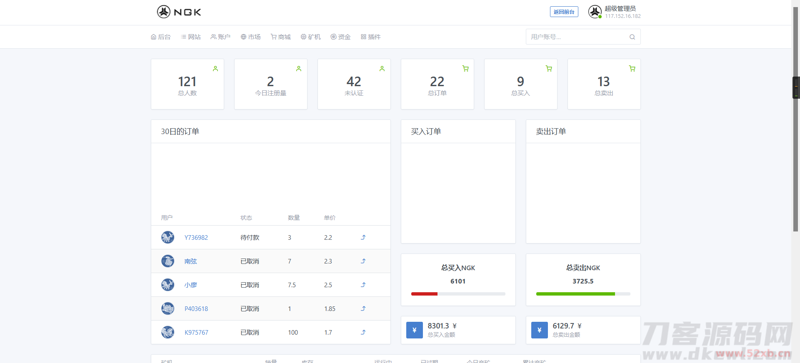Viewport: 800px width, 363px height.
Task: Click the NGK logo in the header
Action: (179, 12)
